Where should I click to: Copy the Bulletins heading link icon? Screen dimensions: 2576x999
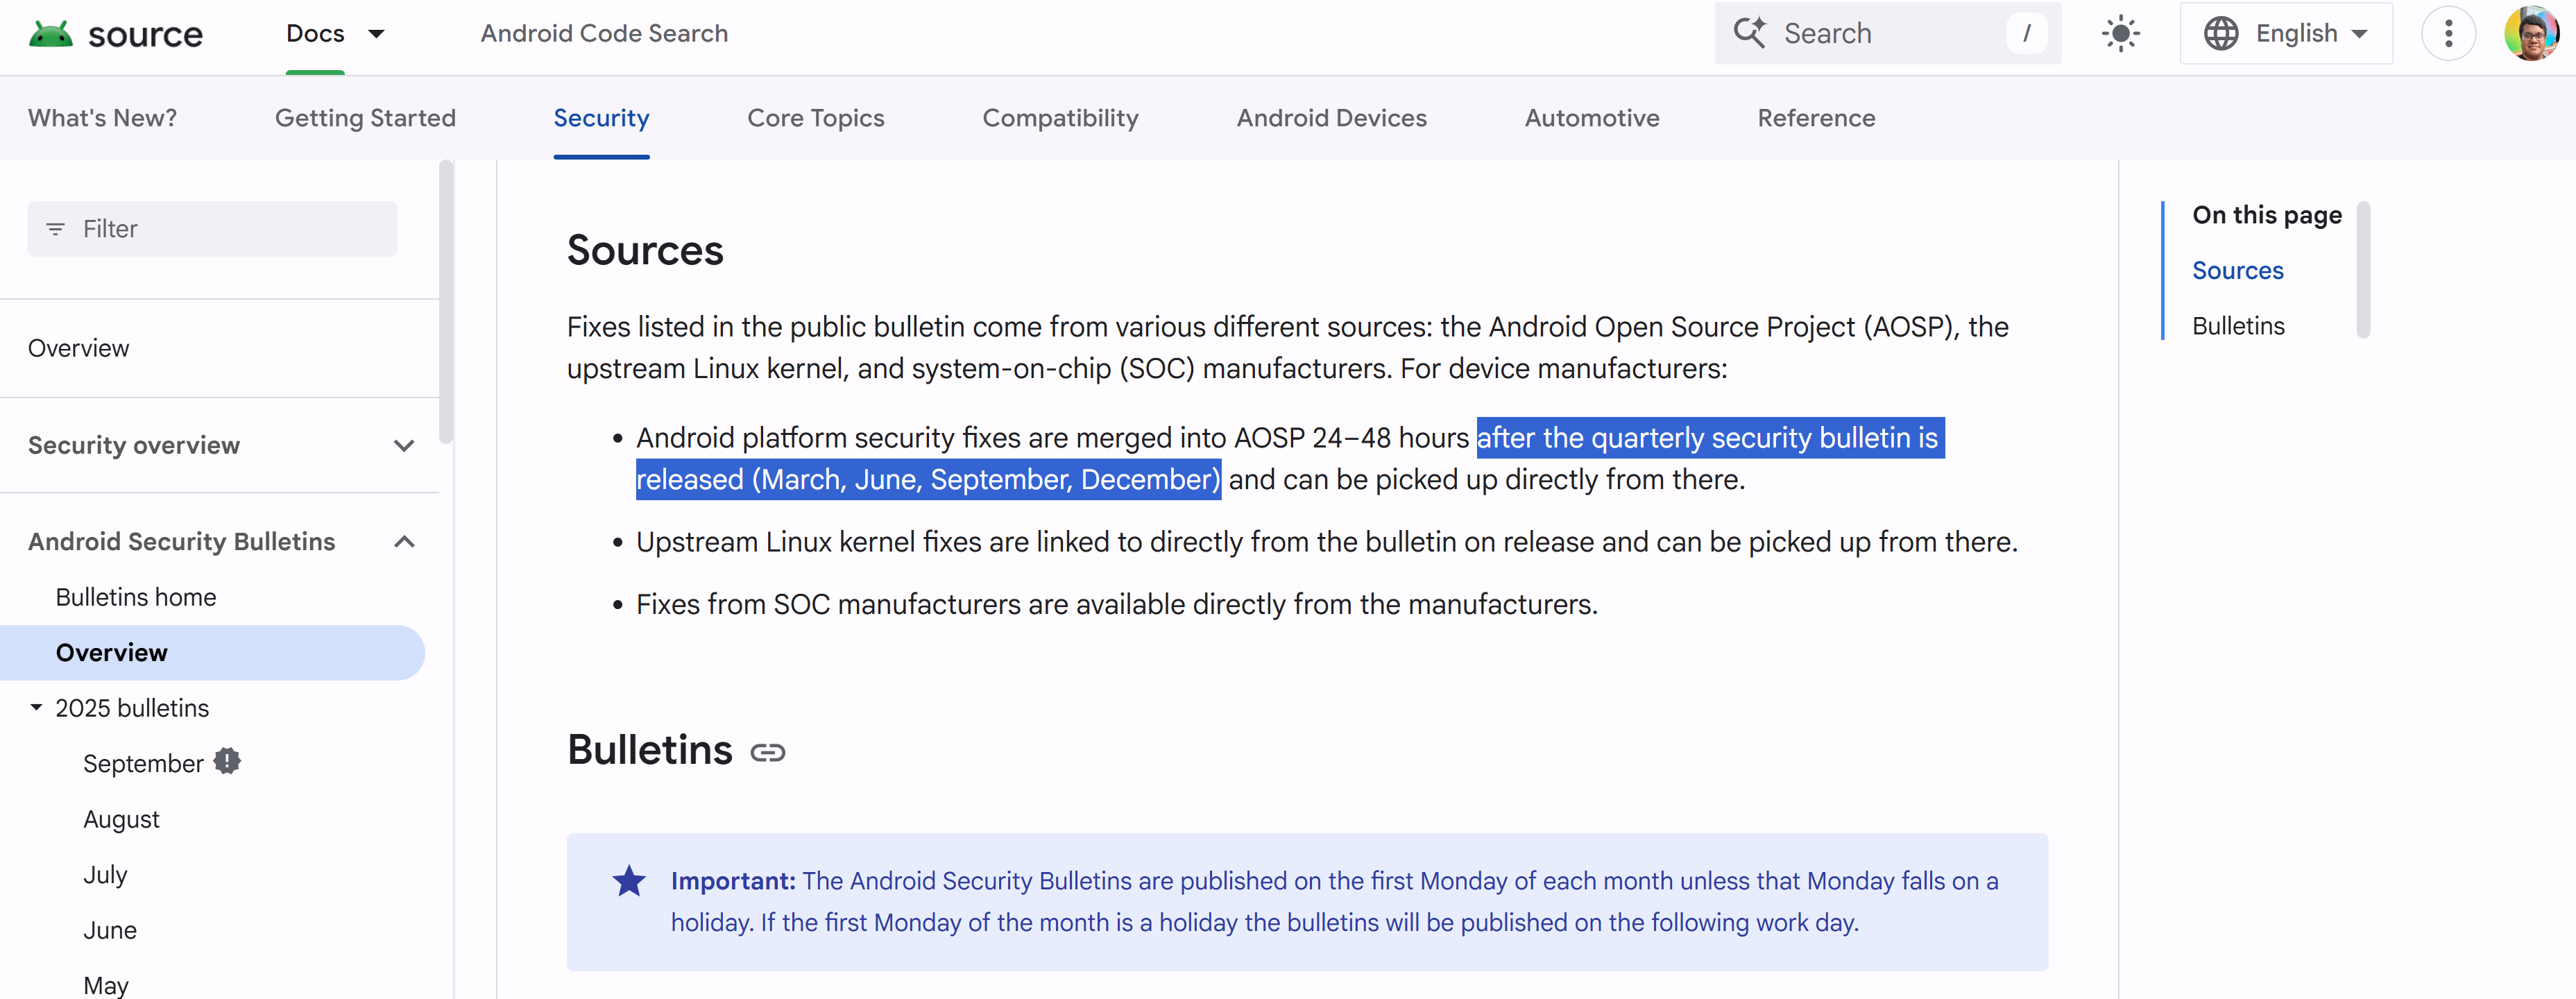click(x=767, y=753)
